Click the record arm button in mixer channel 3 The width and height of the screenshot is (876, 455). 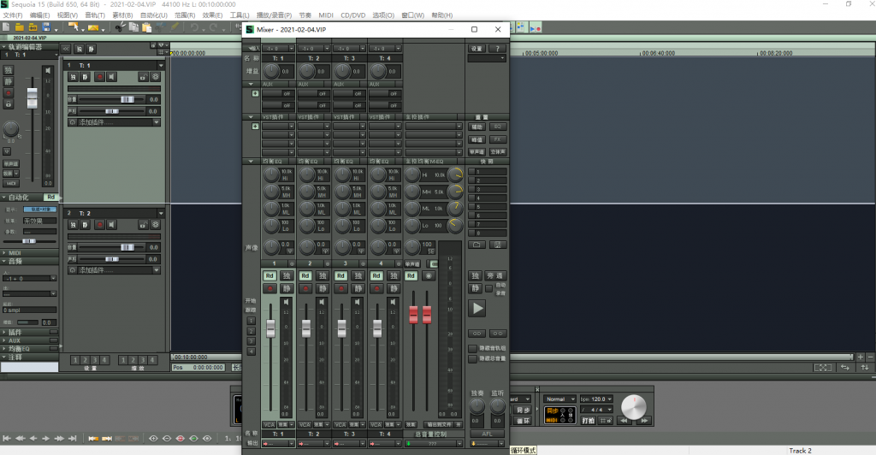(340, 288)
